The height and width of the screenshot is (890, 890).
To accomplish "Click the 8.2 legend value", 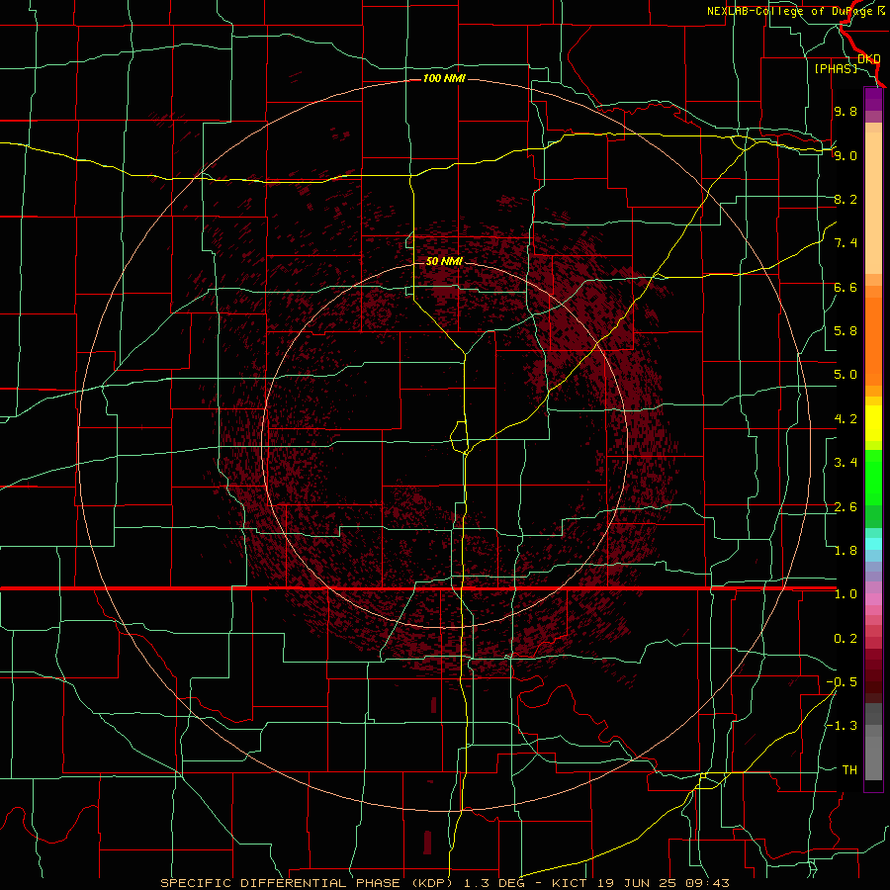I will [x=845, y=199].
